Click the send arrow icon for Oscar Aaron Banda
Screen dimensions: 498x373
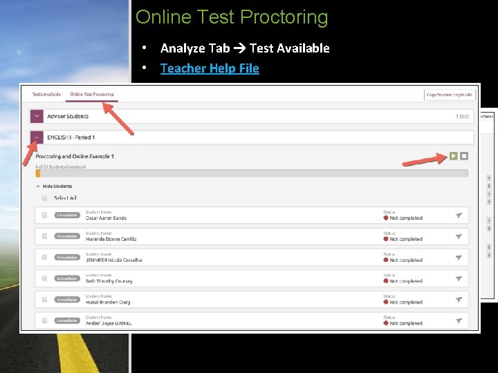[x=459, y=216]
